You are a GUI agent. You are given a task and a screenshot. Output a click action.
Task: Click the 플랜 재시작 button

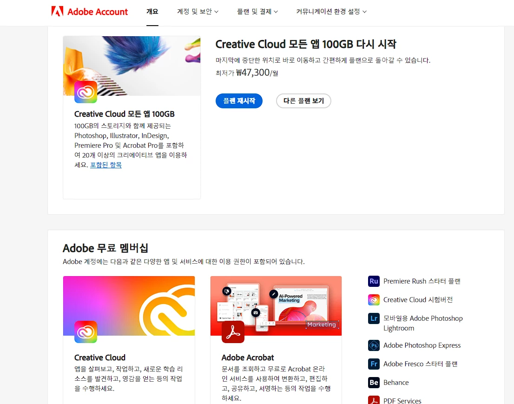pyautogui.click(x=239, y=101)
